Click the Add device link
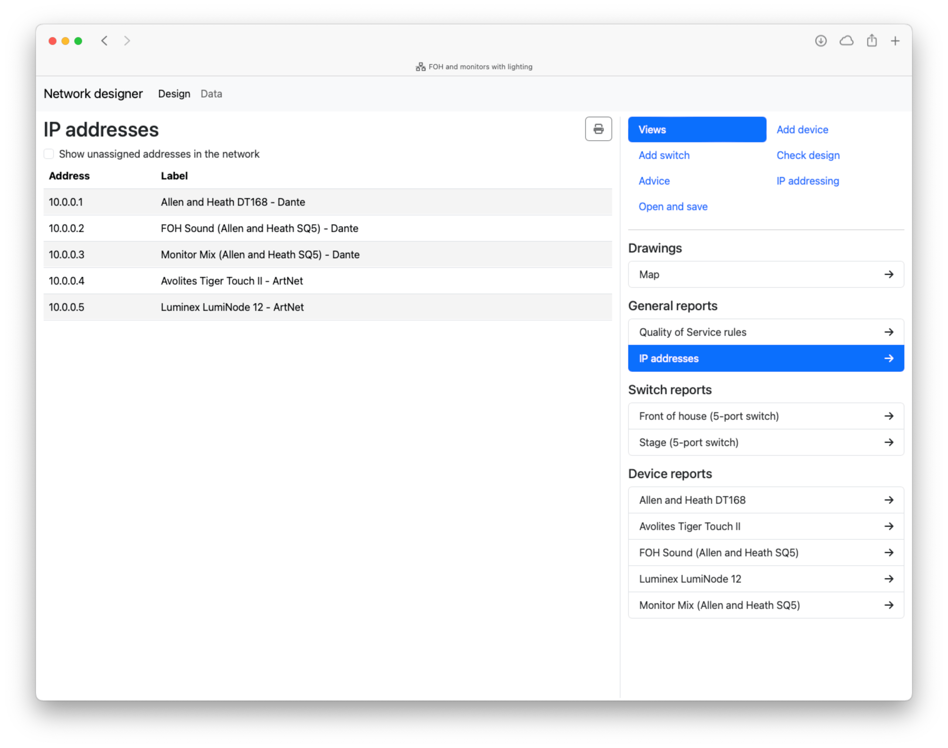Viewport: 948px width, 748px height. tap(802, 129)
